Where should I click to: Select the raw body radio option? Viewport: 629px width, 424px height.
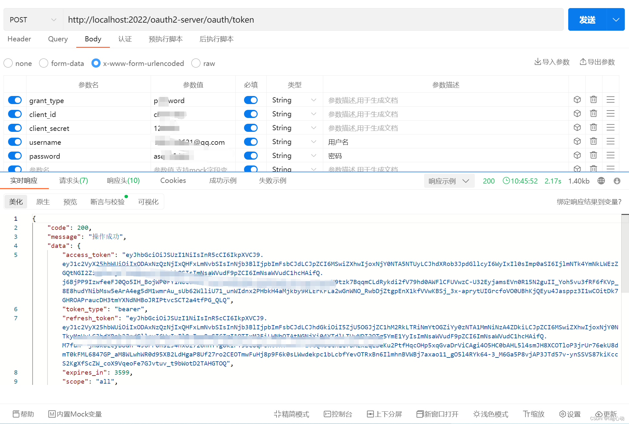196,63
